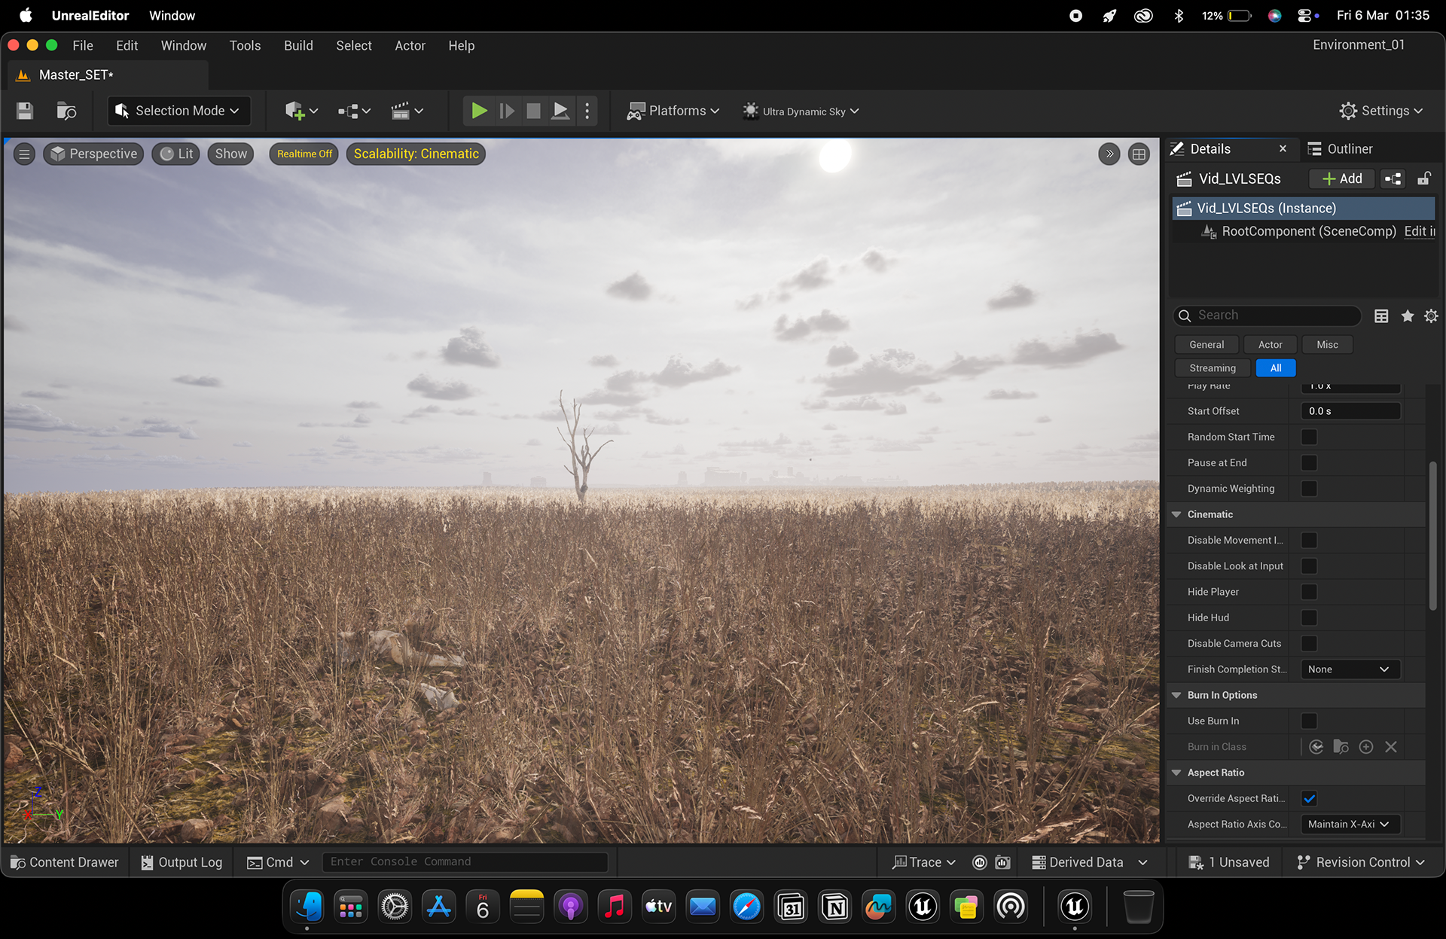Click the green Play button
1446x939 pixels.
tap(479, 111)
